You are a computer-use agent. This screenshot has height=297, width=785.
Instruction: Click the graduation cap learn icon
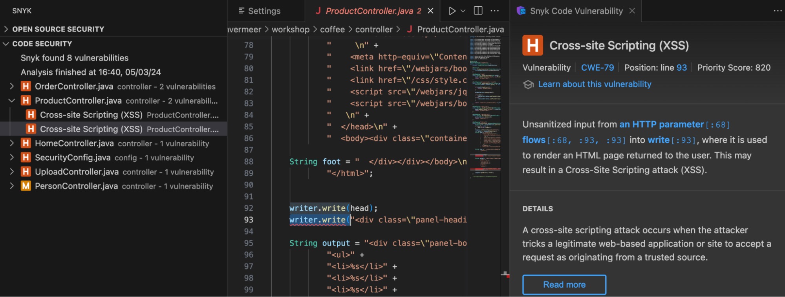click(x=528, y=84)
